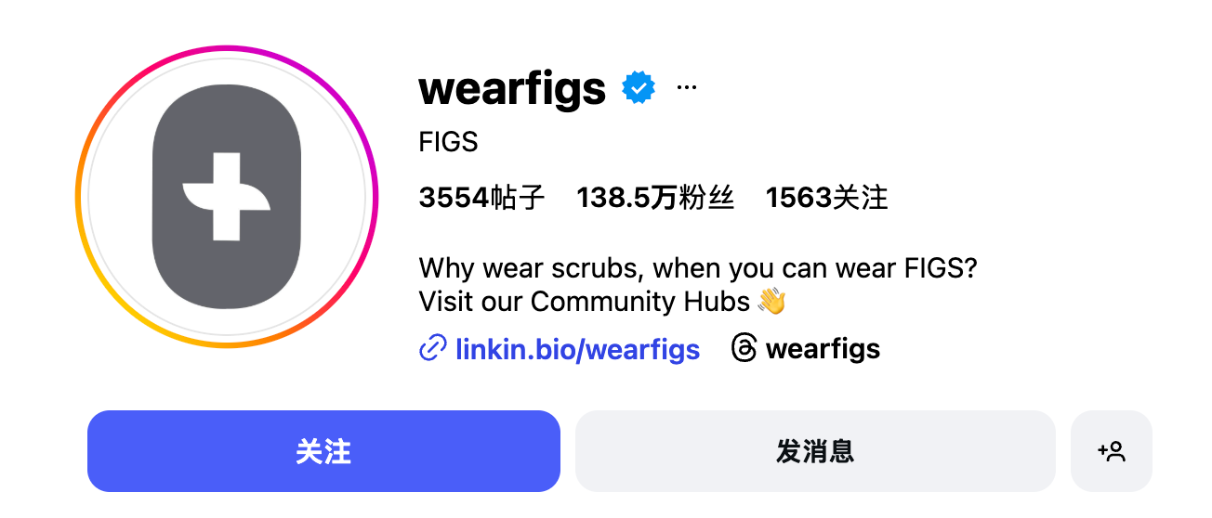Click the "Visit our Community Hubs" text

click(x=585, y=301)
